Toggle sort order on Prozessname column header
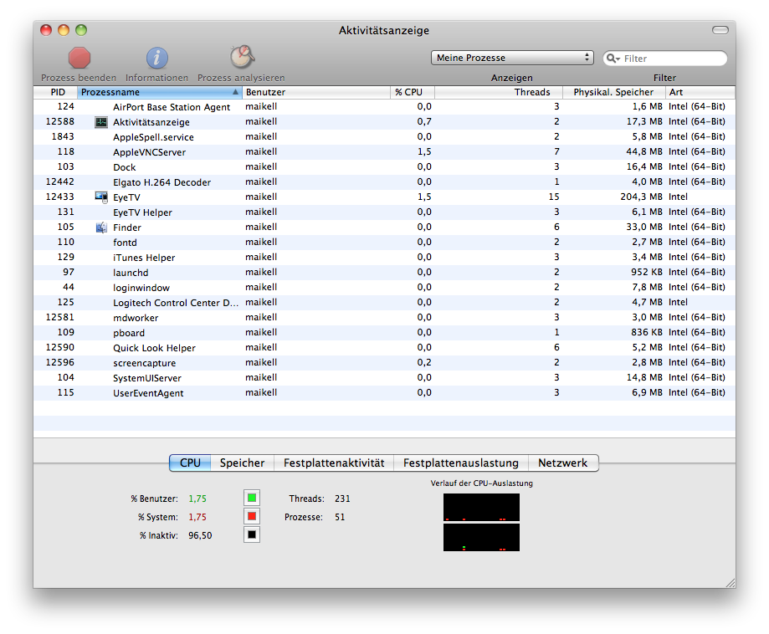This screenshot has width=769, height=634. point(159,92)
